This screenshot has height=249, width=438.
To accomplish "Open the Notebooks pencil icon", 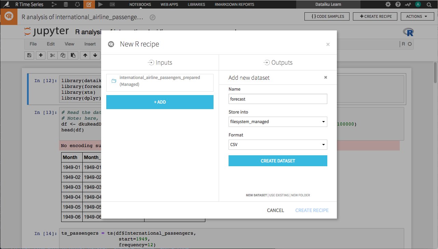I will click(x=89, y=4).
